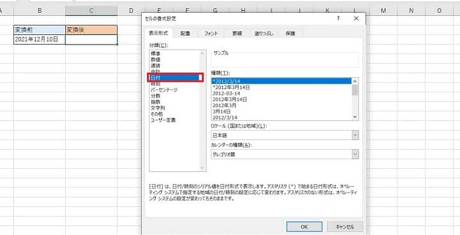Switch to the 塗りつぶし tab
The image size is (460, 235).
click(264, 34)
